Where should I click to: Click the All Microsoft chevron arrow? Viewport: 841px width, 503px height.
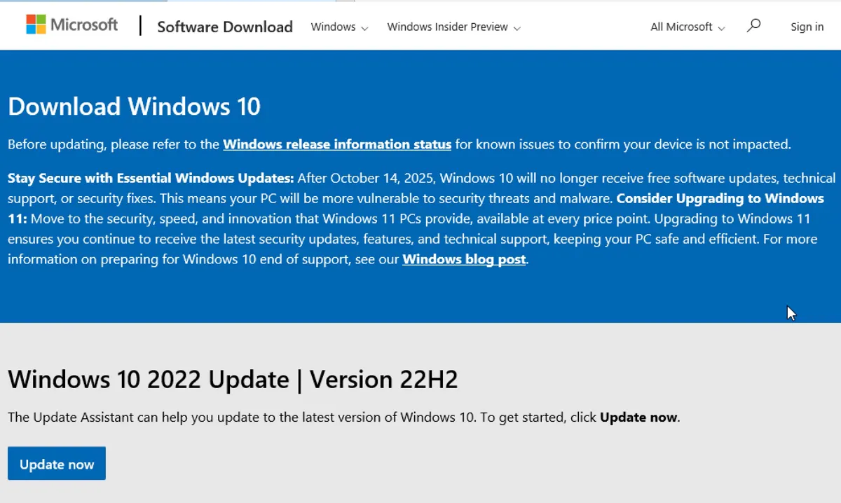coord(722,28)
